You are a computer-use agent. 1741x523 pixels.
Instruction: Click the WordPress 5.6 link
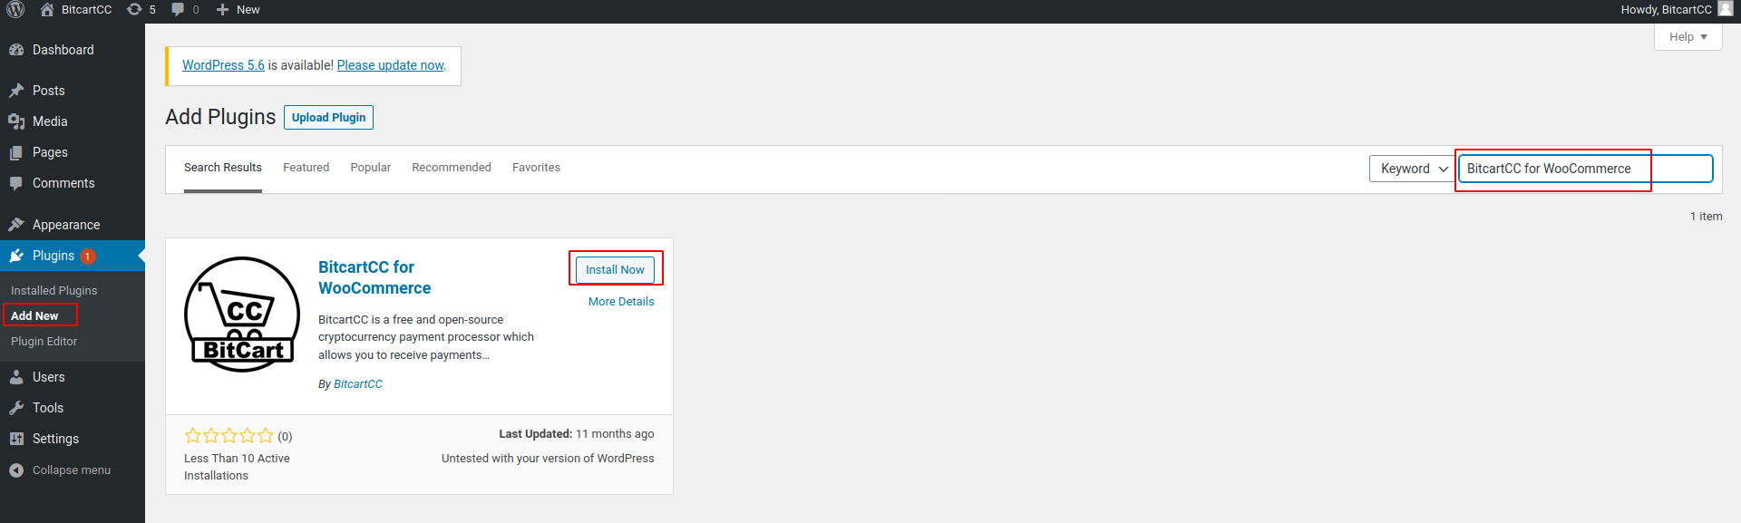coord(223,65)
